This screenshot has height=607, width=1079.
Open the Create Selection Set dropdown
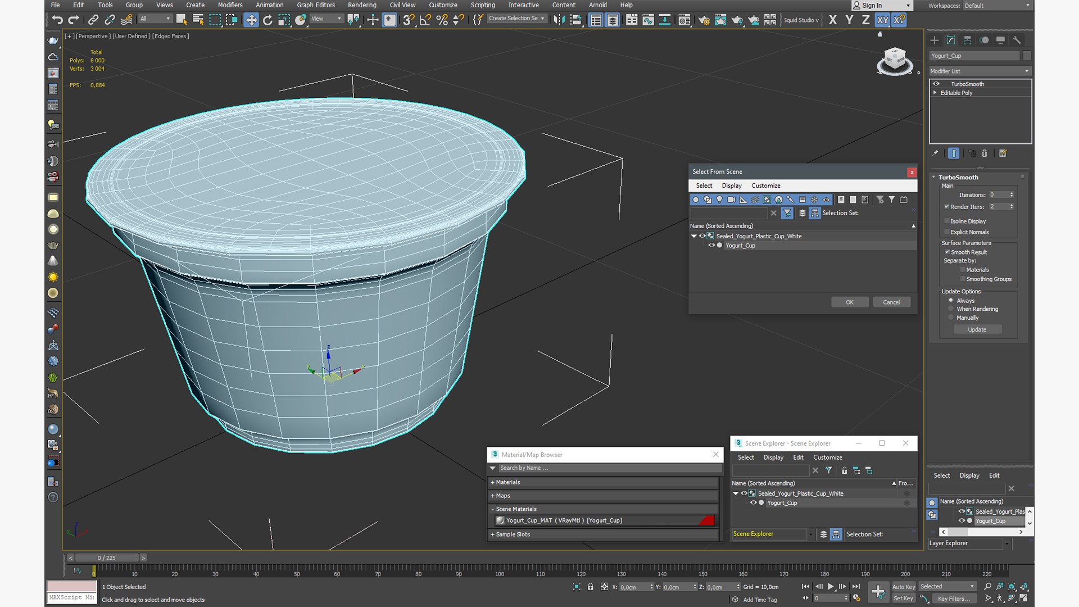516,19
